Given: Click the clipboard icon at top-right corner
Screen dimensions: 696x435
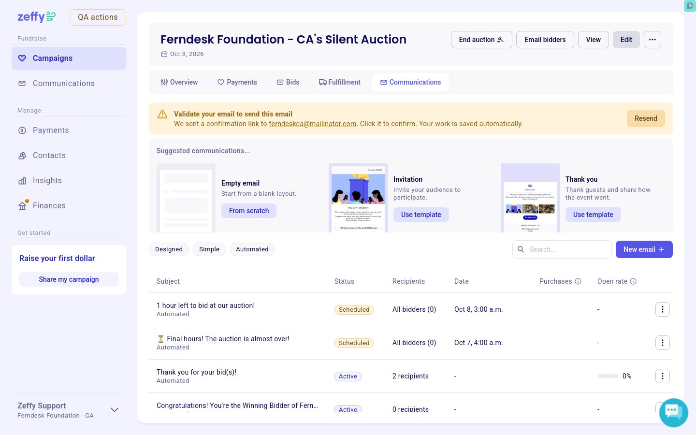Looking at the screenshot, I should pos(690,6).
